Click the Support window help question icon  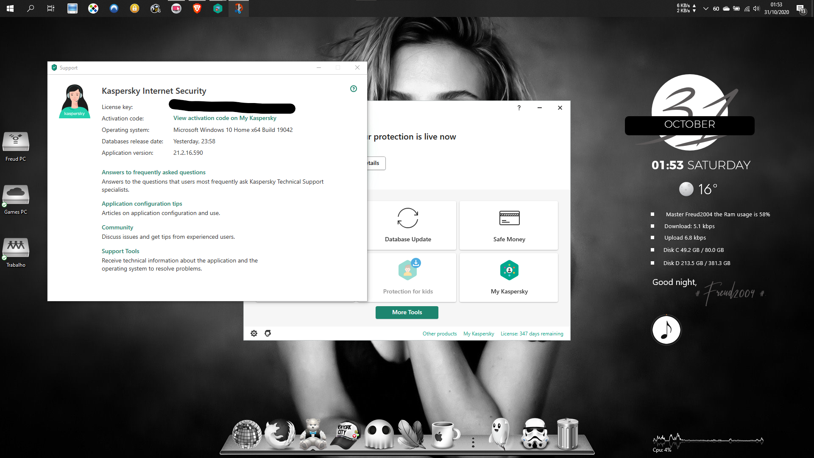coord(354,89)
